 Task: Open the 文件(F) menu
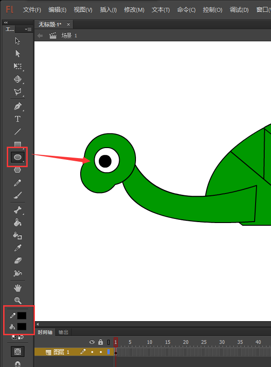[x=32, y=10]
